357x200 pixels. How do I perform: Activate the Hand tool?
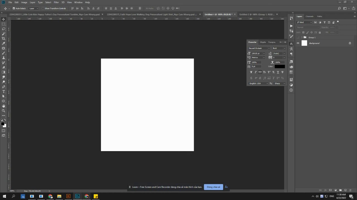tap(4, 106)
